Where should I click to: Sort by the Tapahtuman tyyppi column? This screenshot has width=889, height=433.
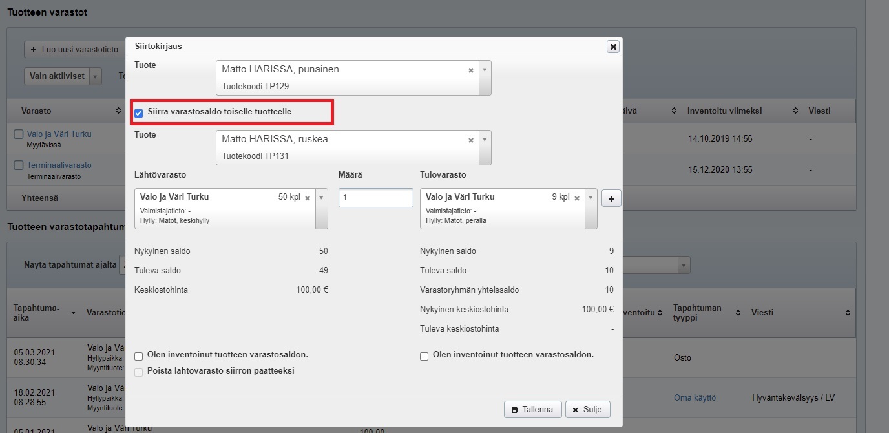click(738, 313)
